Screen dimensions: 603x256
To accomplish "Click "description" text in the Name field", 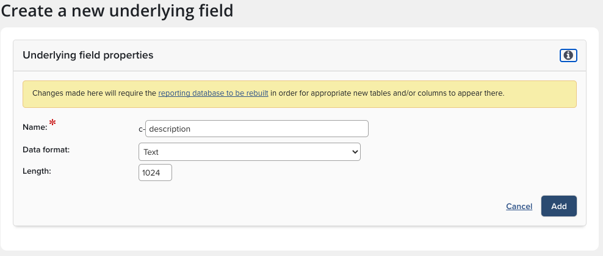I will coord(170,129).
